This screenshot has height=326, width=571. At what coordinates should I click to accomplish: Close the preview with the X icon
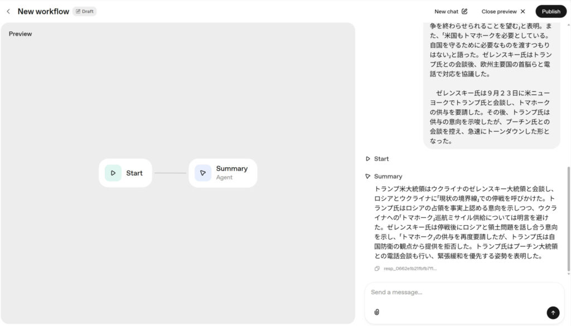522,11
